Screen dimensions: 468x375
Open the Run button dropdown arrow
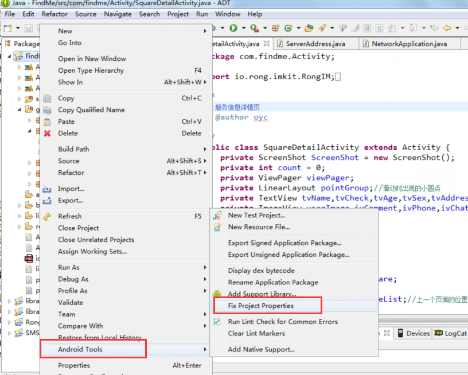(x=244, y=28)
